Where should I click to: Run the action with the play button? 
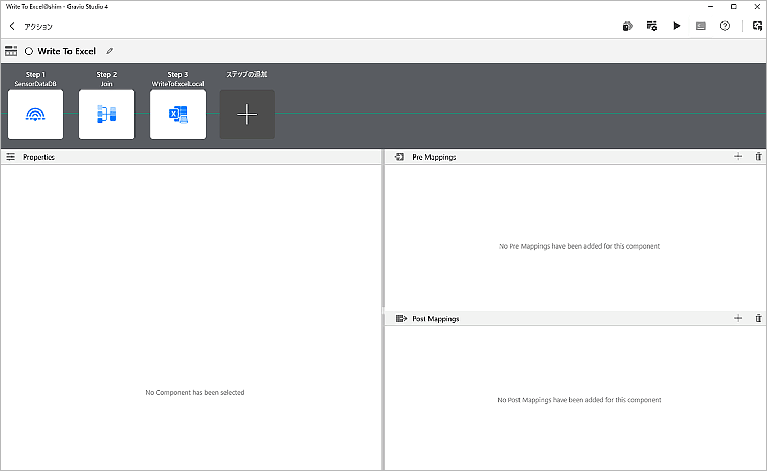click(676, 26)
